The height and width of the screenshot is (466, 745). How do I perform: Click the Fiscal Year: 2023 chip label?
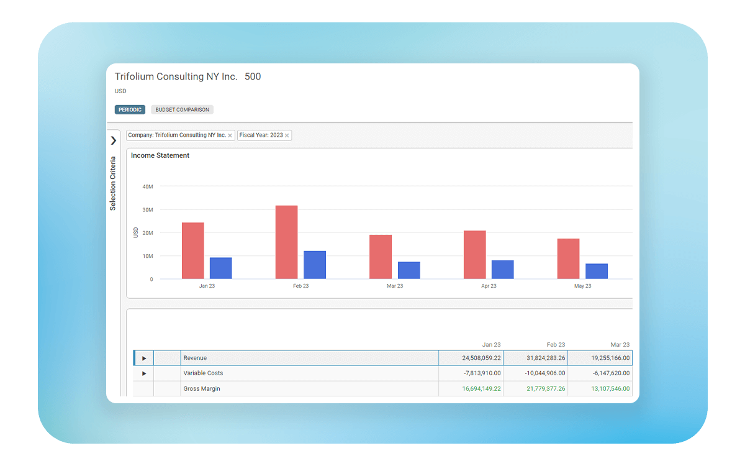tap(261, 135)
